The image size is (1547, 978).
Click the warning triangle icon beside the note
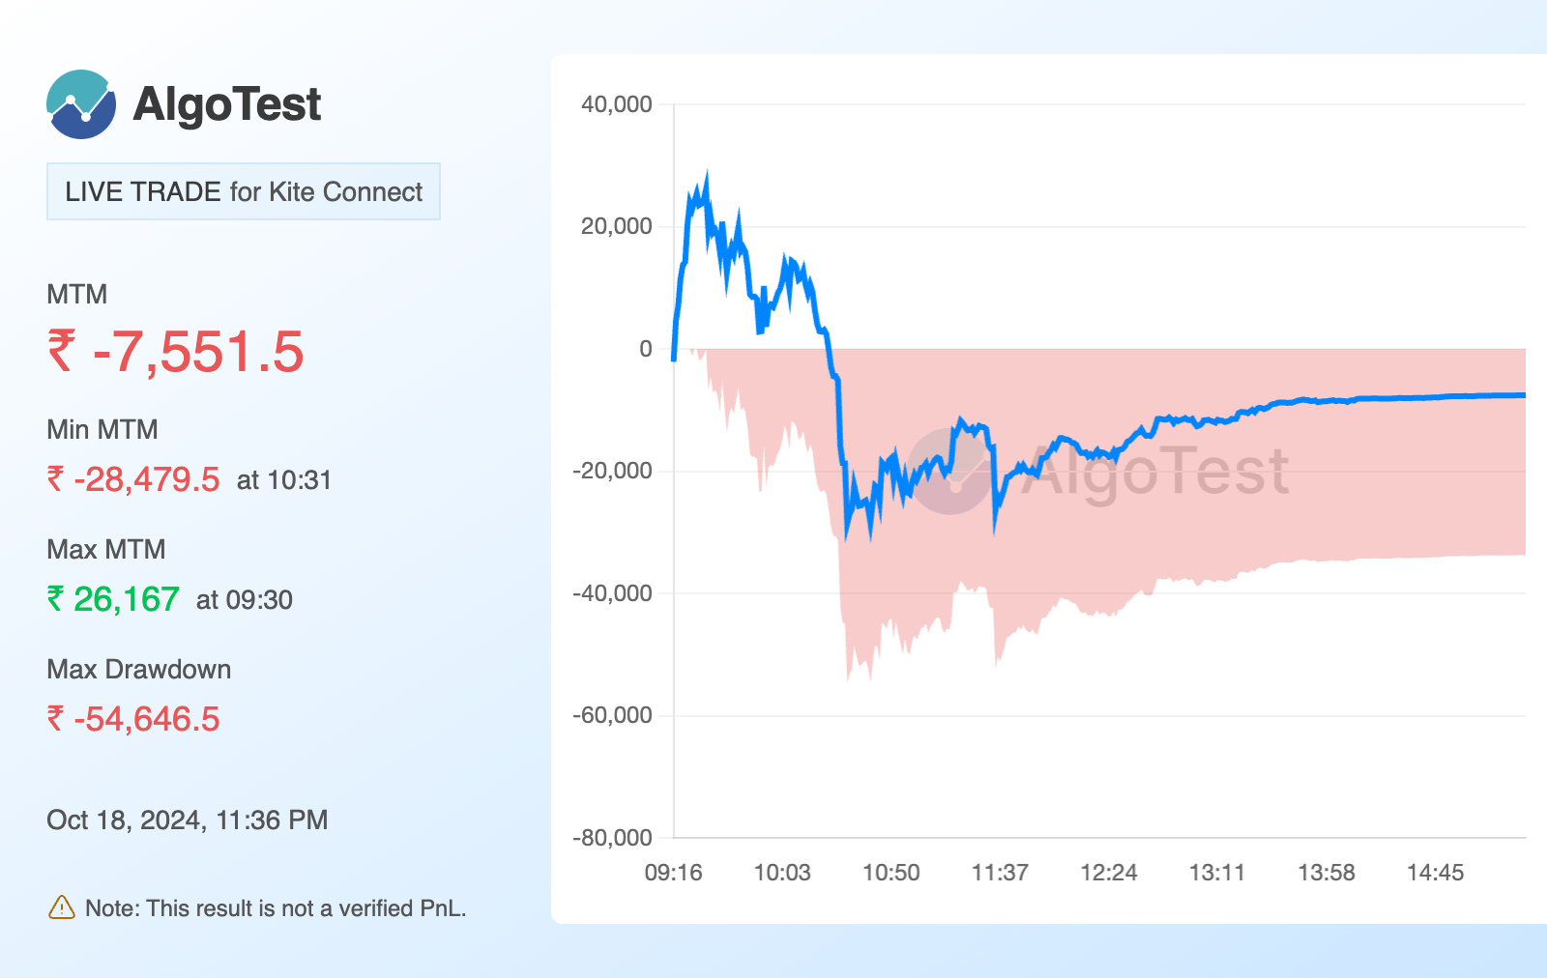(61, 907)
